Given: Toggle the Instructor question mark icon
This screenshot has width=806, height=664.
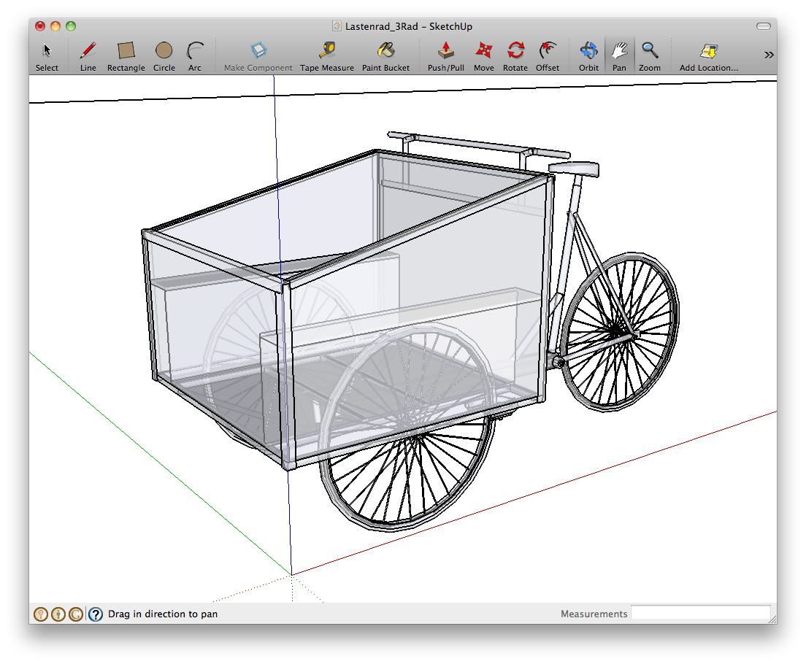Looking at the screenshot, I should click(x=96, y=614).
